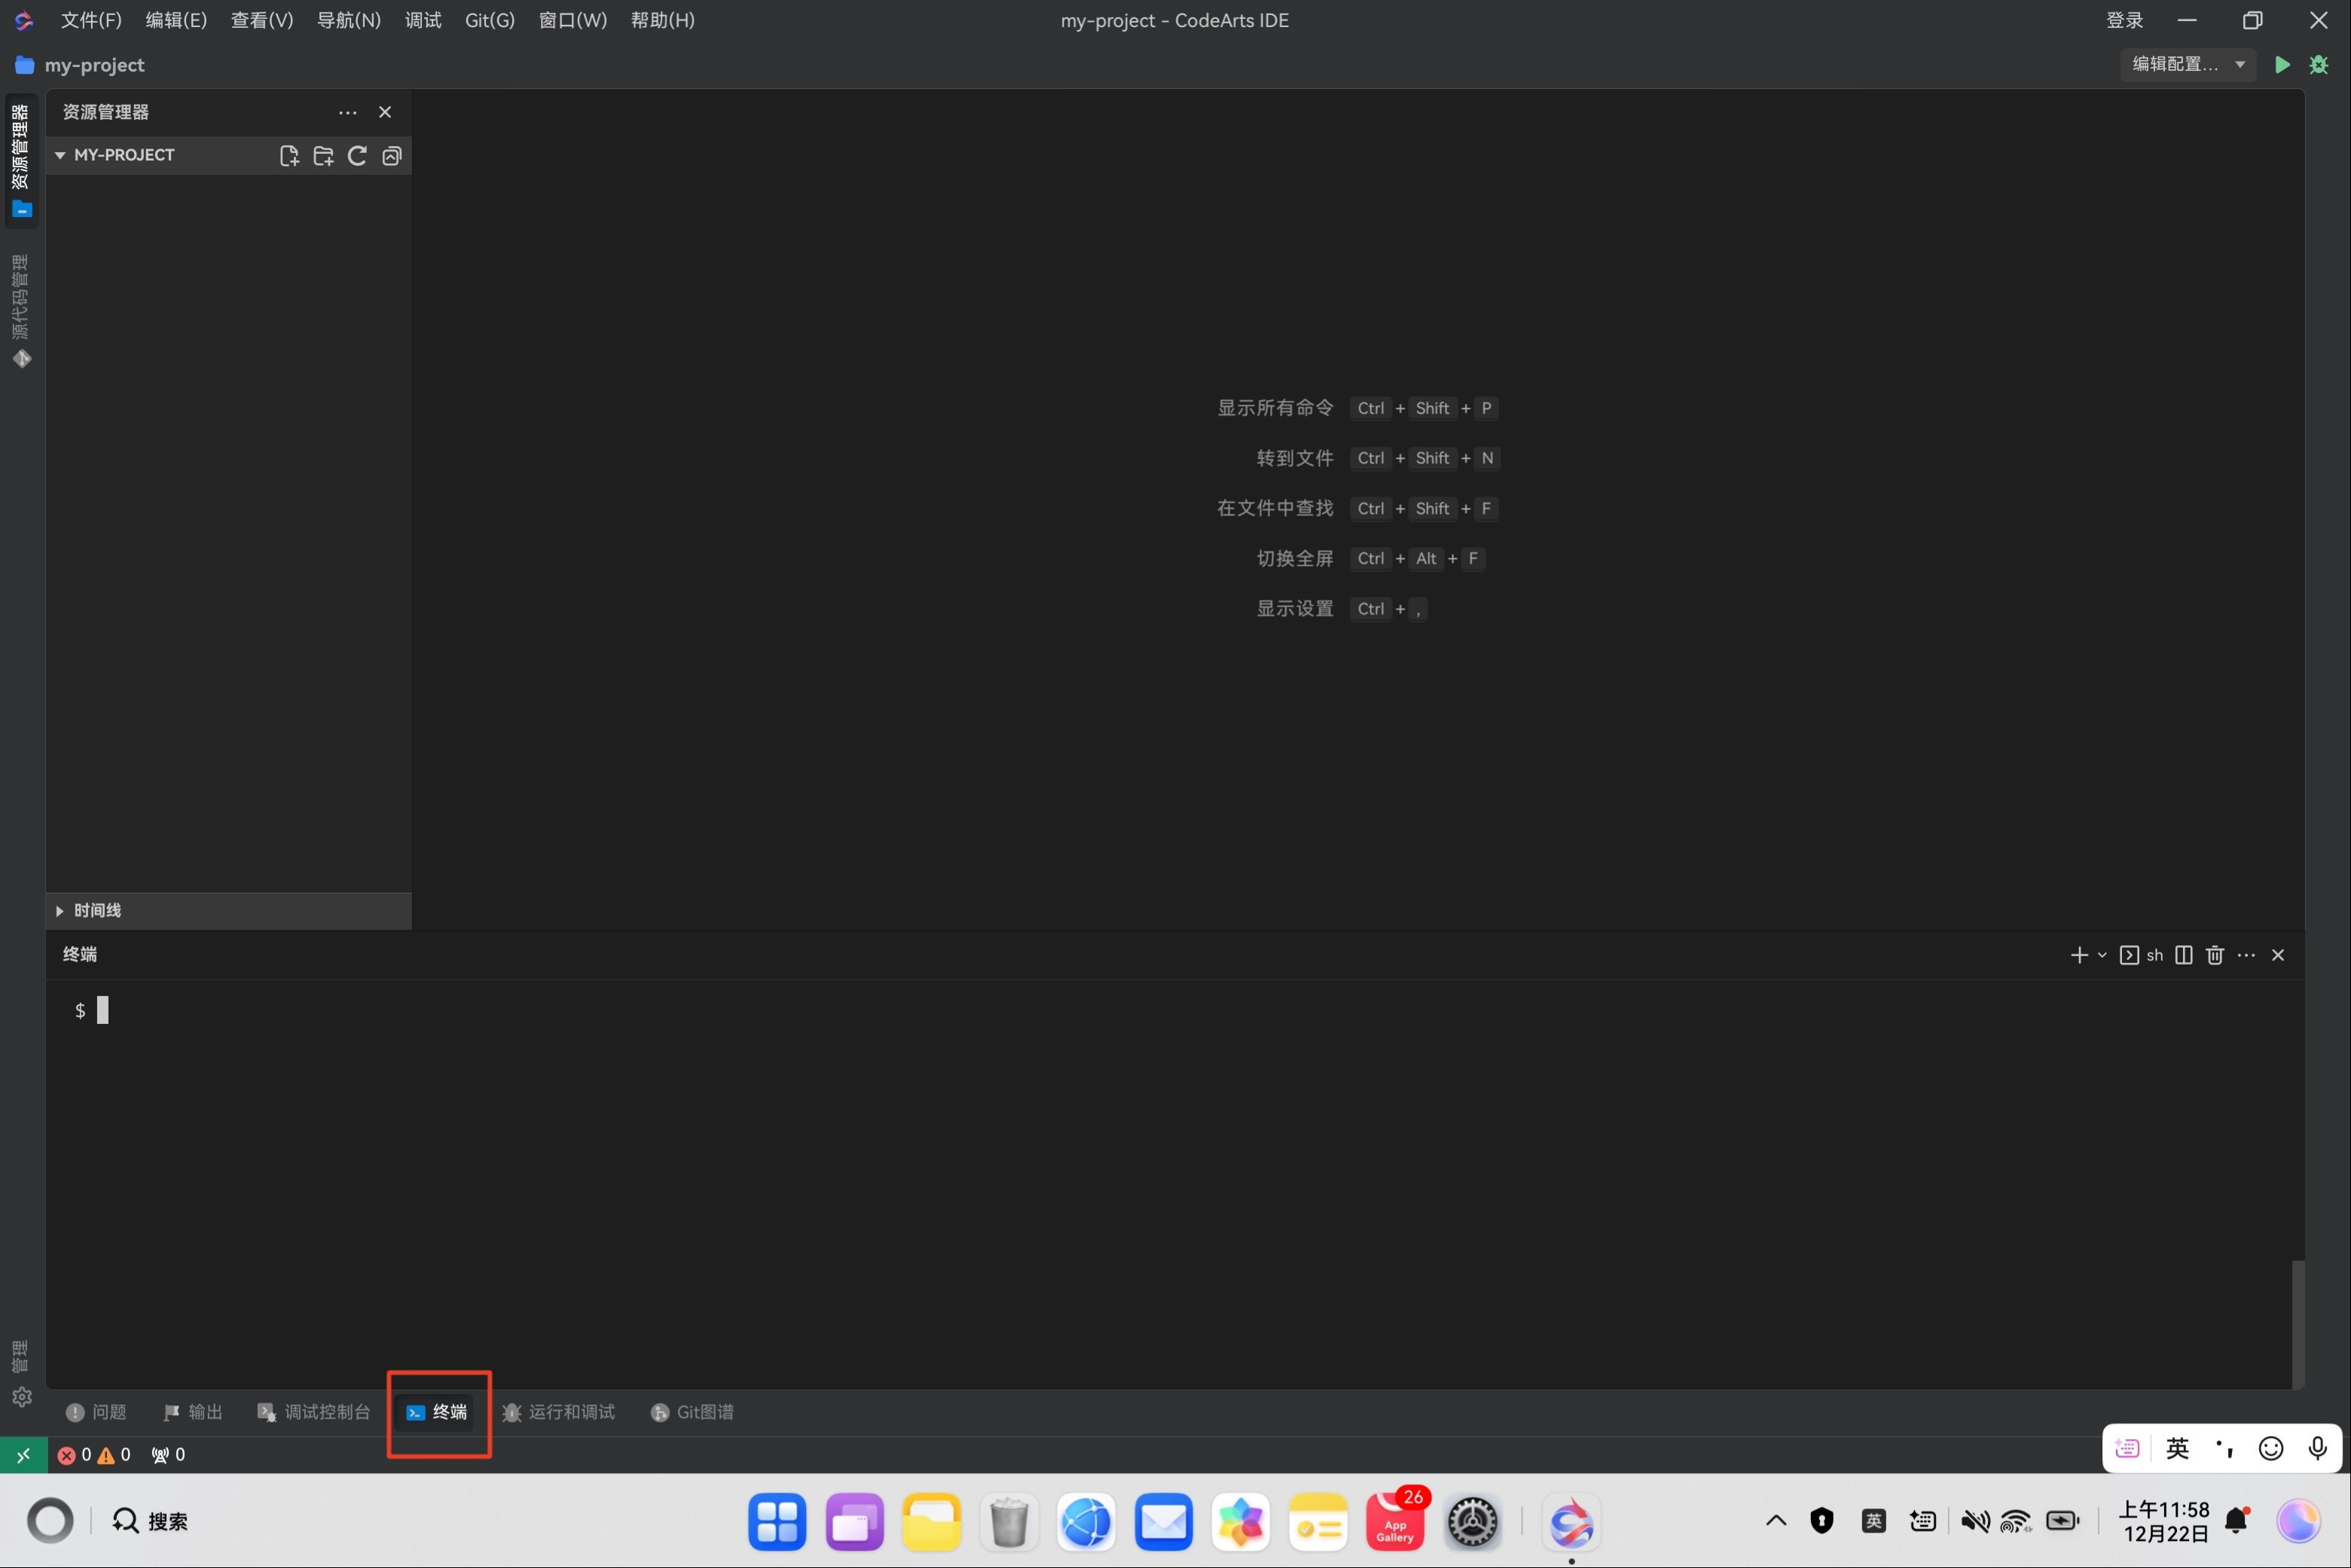Image resolution: width=2351 pixels, height=1568 pixels.
Task: Click the login button
Action: [x=2124, y=20]
